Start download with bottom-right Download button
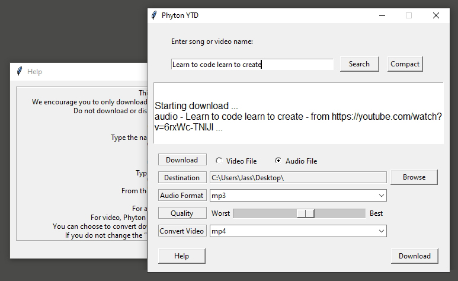 point(415,256)
